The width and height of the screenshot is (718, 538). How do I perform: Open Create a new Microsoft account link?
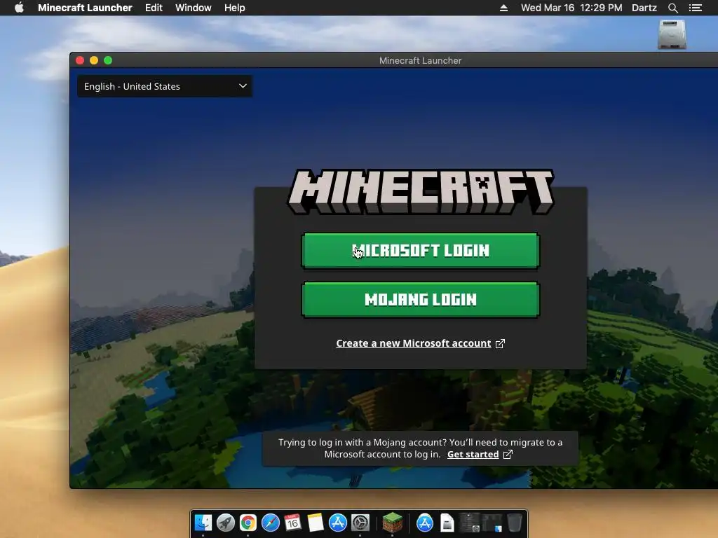(x=414, y=343)
